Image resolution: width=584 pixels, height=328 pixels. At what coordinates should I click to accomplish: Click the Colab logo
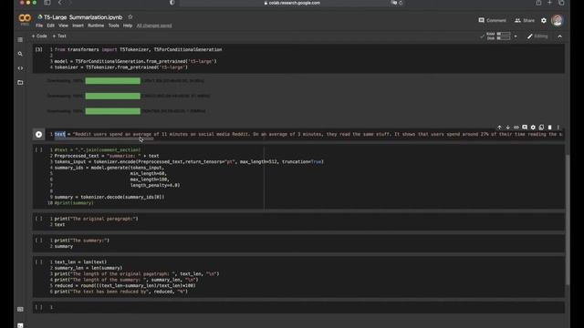(25, 18)
